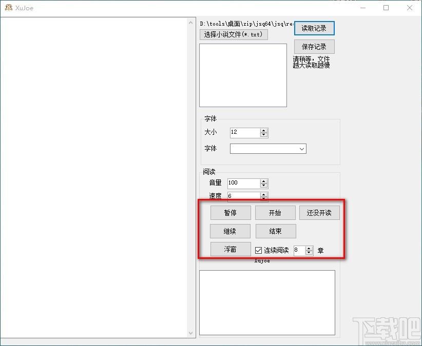Viewport: 422px width, 346px height.
Task: Increase 速度 with the up arrow
Action: (264, 194)
